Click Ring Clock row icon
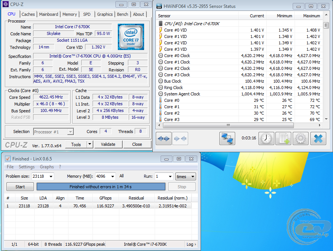 pyautogui.click(x=161, y=87)
